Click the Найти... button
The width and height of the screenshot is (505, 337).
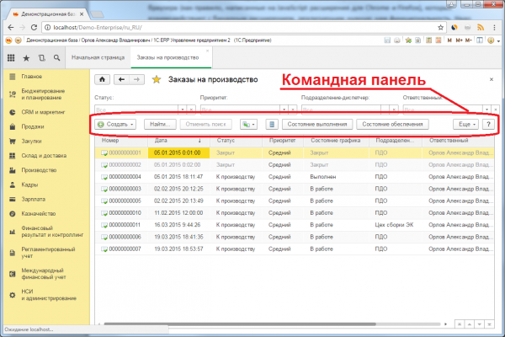click(x=162, y=124)
